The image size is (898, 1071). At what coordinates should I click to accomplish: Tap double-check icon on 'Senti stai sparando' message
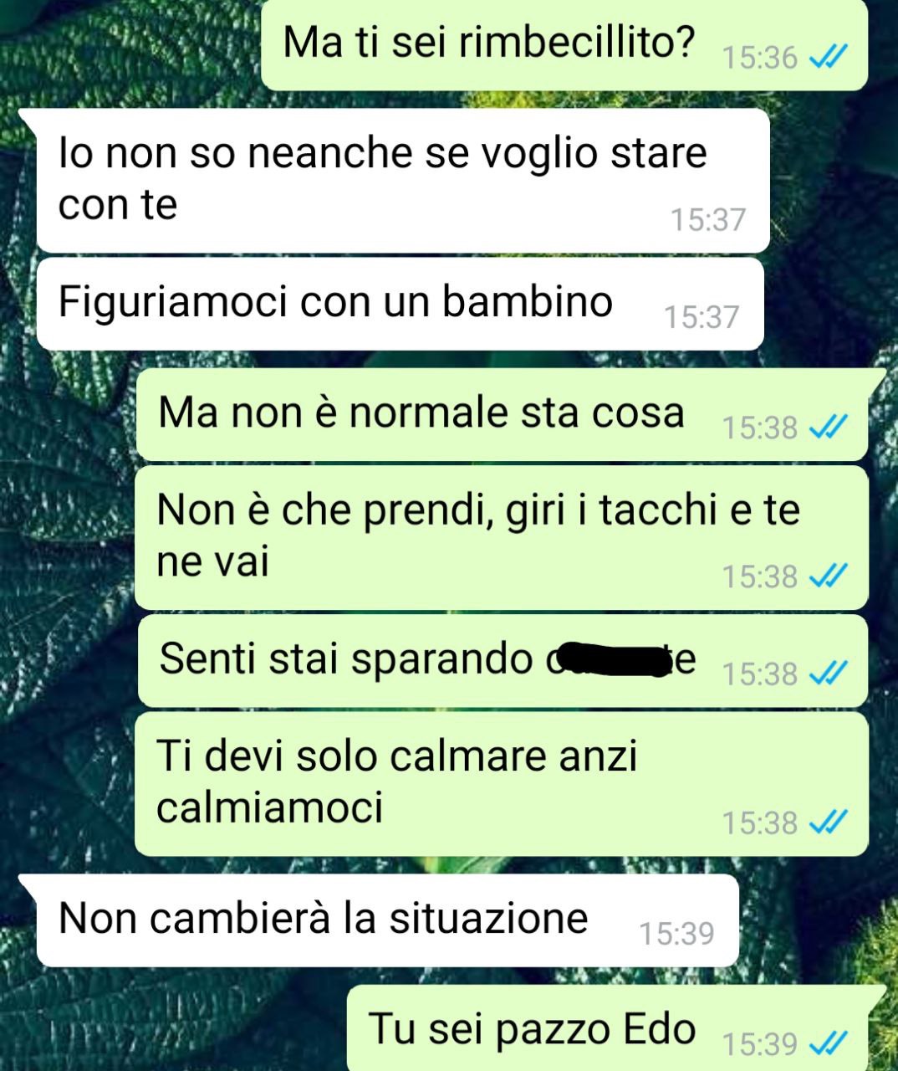(830, 673)
